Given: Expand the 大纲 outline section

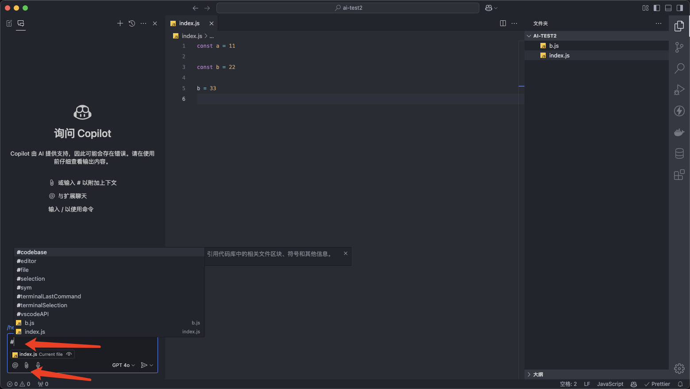Looking at the screenshot, I should pos(597,374).
